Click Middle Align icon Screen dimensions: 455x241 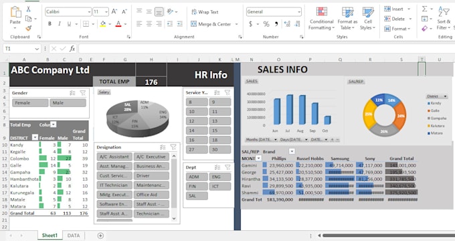click(x=149, y=11)
